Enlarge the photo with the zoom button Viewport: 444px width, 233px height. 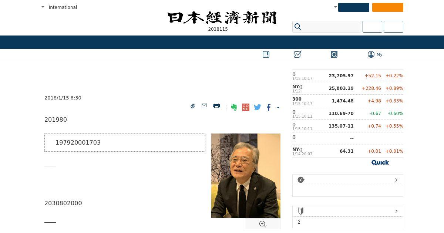[x=263, y=224]
